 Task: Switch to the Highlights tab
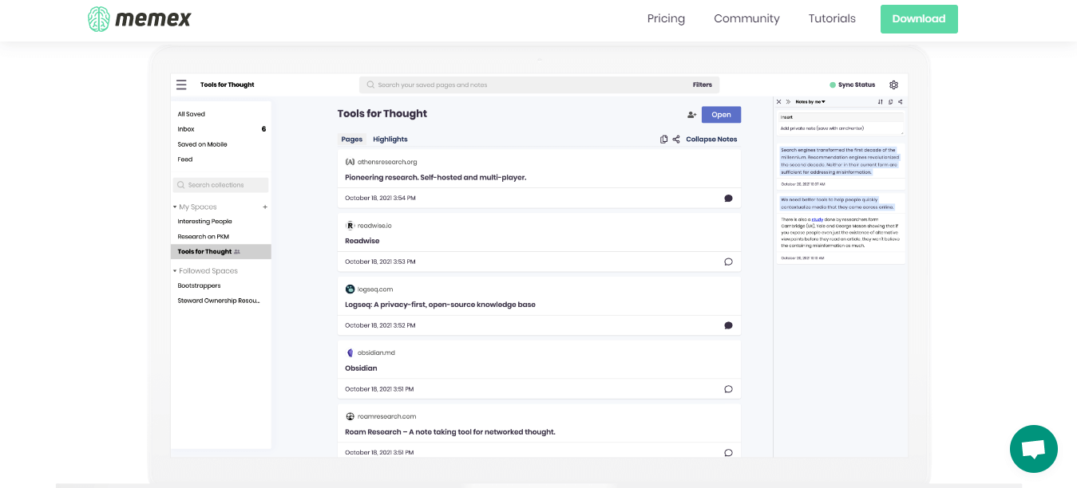[390, 139]
